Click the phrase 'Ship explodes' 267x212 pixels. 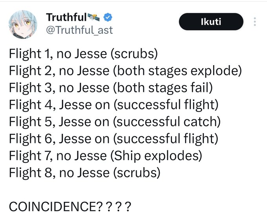[x=156, y=156]
